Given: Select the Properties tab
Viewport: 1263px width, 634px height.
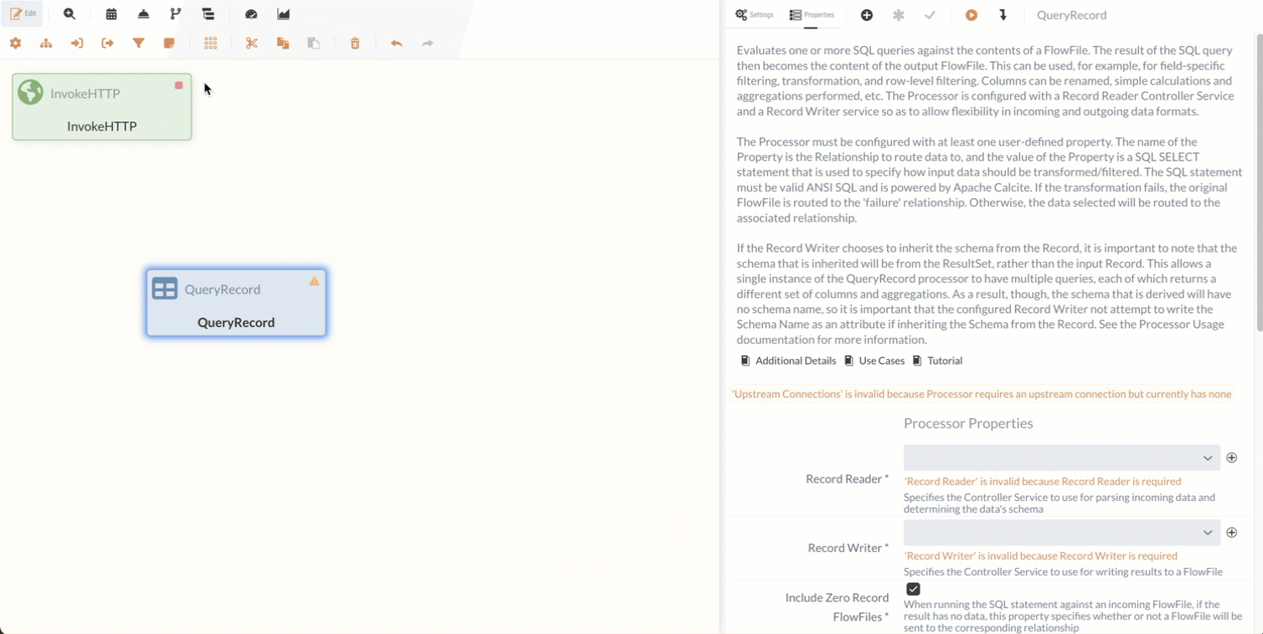Looking at the screenshot, I should point(812,15).
